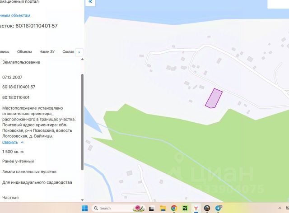Screen dimensions: 289x213
Task: Click the info panel scroll-up arrow
Action: 82,59
